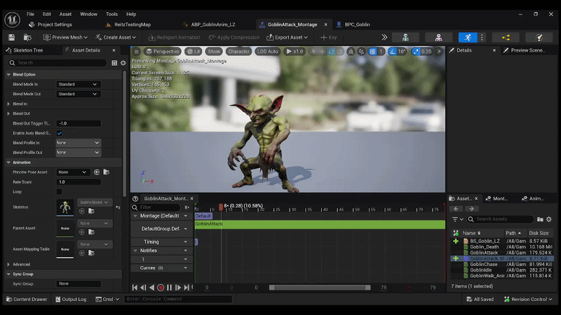Screen dimensions: 561x315
Task: Reset the Skeleton property to default
Action: (x=118, y=207)
